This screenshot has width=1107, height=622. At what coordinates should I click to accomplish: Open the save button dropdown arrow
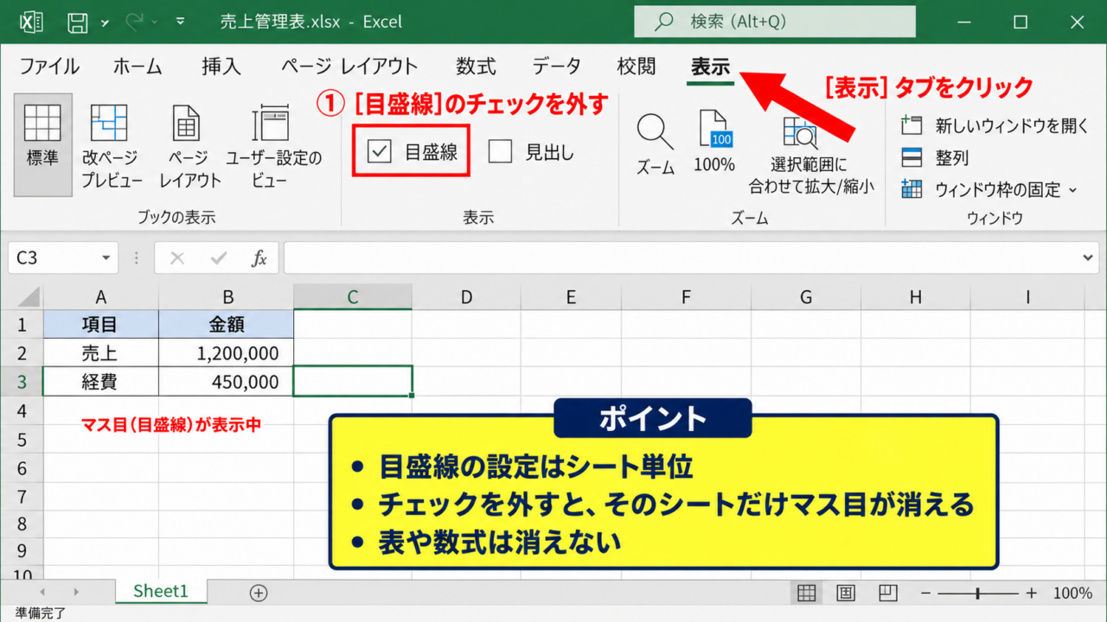pos(104,22)
